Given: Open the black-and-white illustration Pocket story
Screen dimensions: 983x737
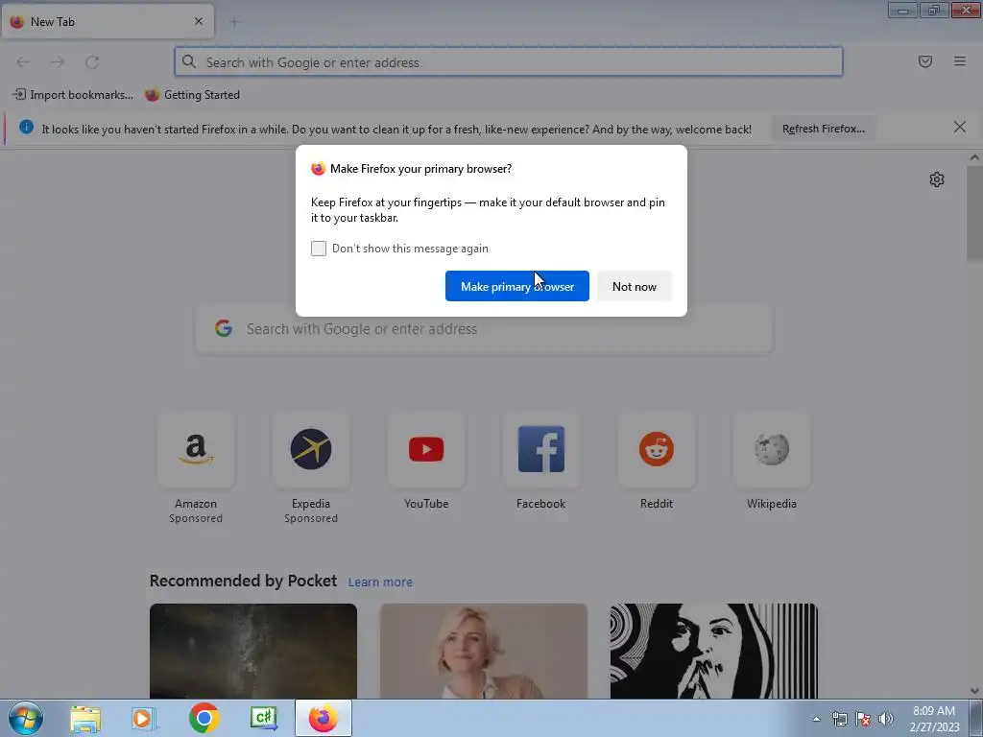Looking at the screenshot, I should click(x=714, y=652).
